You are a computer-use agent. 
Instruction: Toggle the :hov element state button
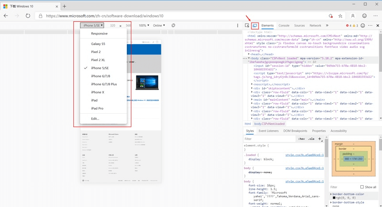pos(301,139)
